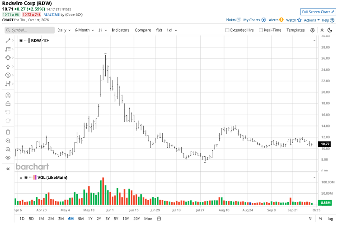Open the f(x) expressions tool
The height and width of the screenshot is (229, 347).
pos(159,30)
